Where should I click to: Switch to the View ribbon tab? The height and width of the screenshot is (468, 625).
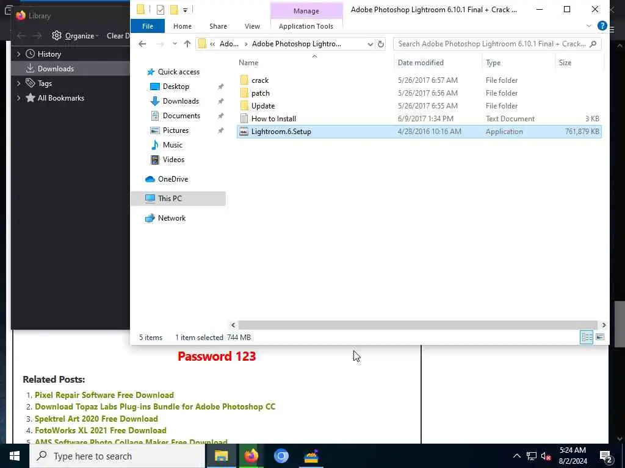(x=252, y=26)
